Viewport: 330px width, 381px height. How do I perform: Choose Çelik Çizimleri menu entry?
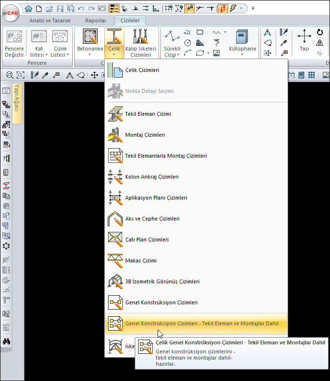tap(196, 70)
